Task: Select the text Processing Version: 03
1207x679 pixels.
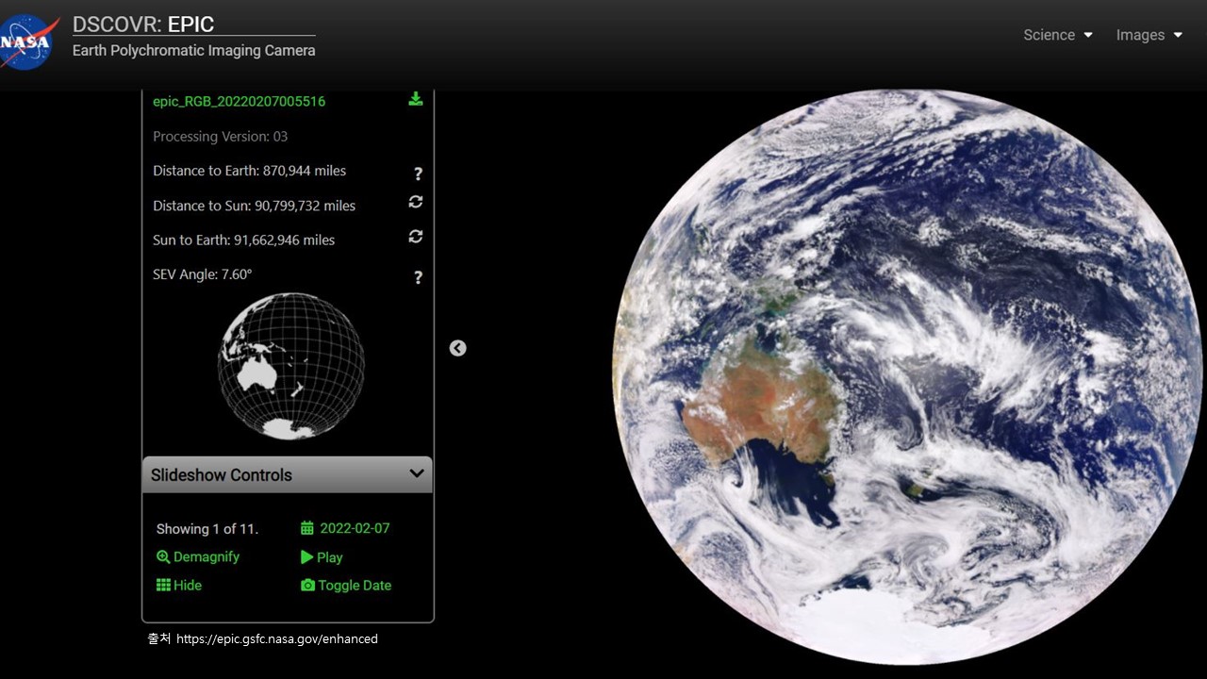Action: pyautogui.click(x=220, y=136)
